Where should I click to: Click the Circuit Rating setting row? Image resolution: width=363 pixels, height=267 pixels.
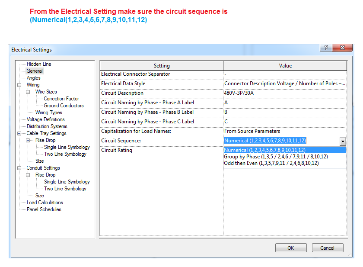(162, 150)
